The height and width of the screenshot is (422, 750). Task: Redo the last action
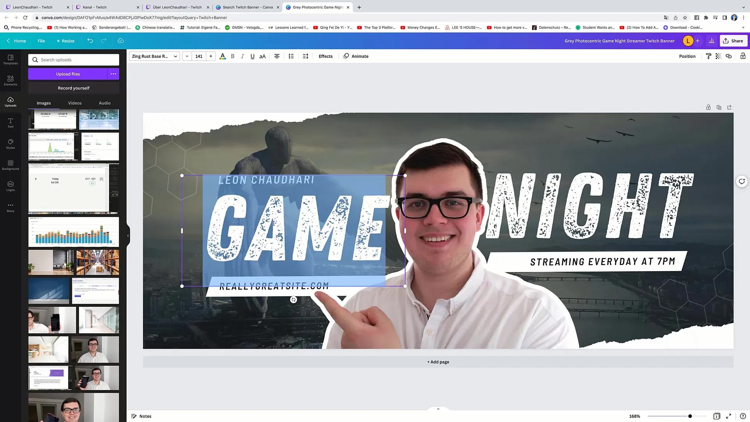point(104,41)
